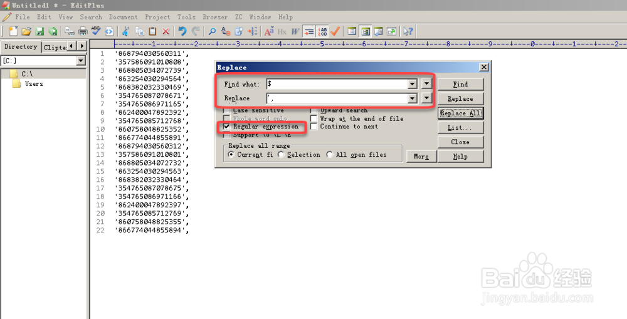The height and width of the screenshot is (319, 627).
Task: Click the Replace All button
Action: coord(460,113)
